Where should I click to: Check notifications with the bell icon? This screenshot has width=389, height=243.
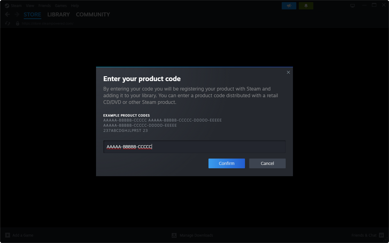pos(306,5)
